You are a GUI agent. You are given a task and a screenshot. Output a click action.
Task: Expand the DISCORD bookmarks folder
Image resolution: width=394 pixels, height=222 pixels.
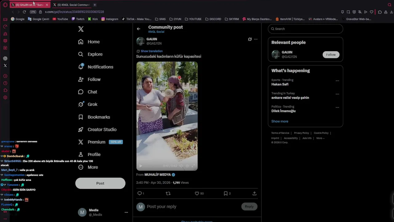click(x=213, y=19)
